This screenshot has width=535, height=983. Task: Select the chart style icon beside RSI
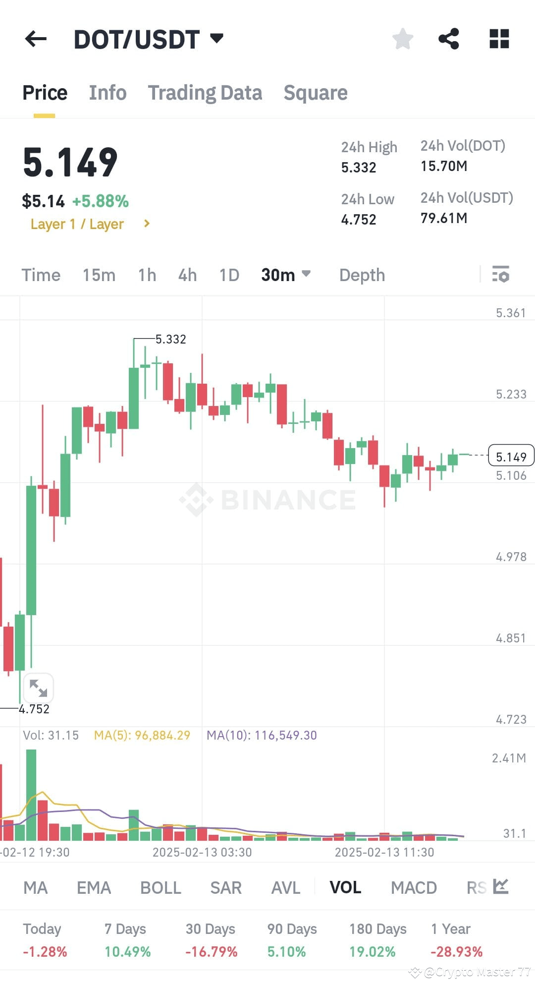pyautogui.click(x=500, y=887)
